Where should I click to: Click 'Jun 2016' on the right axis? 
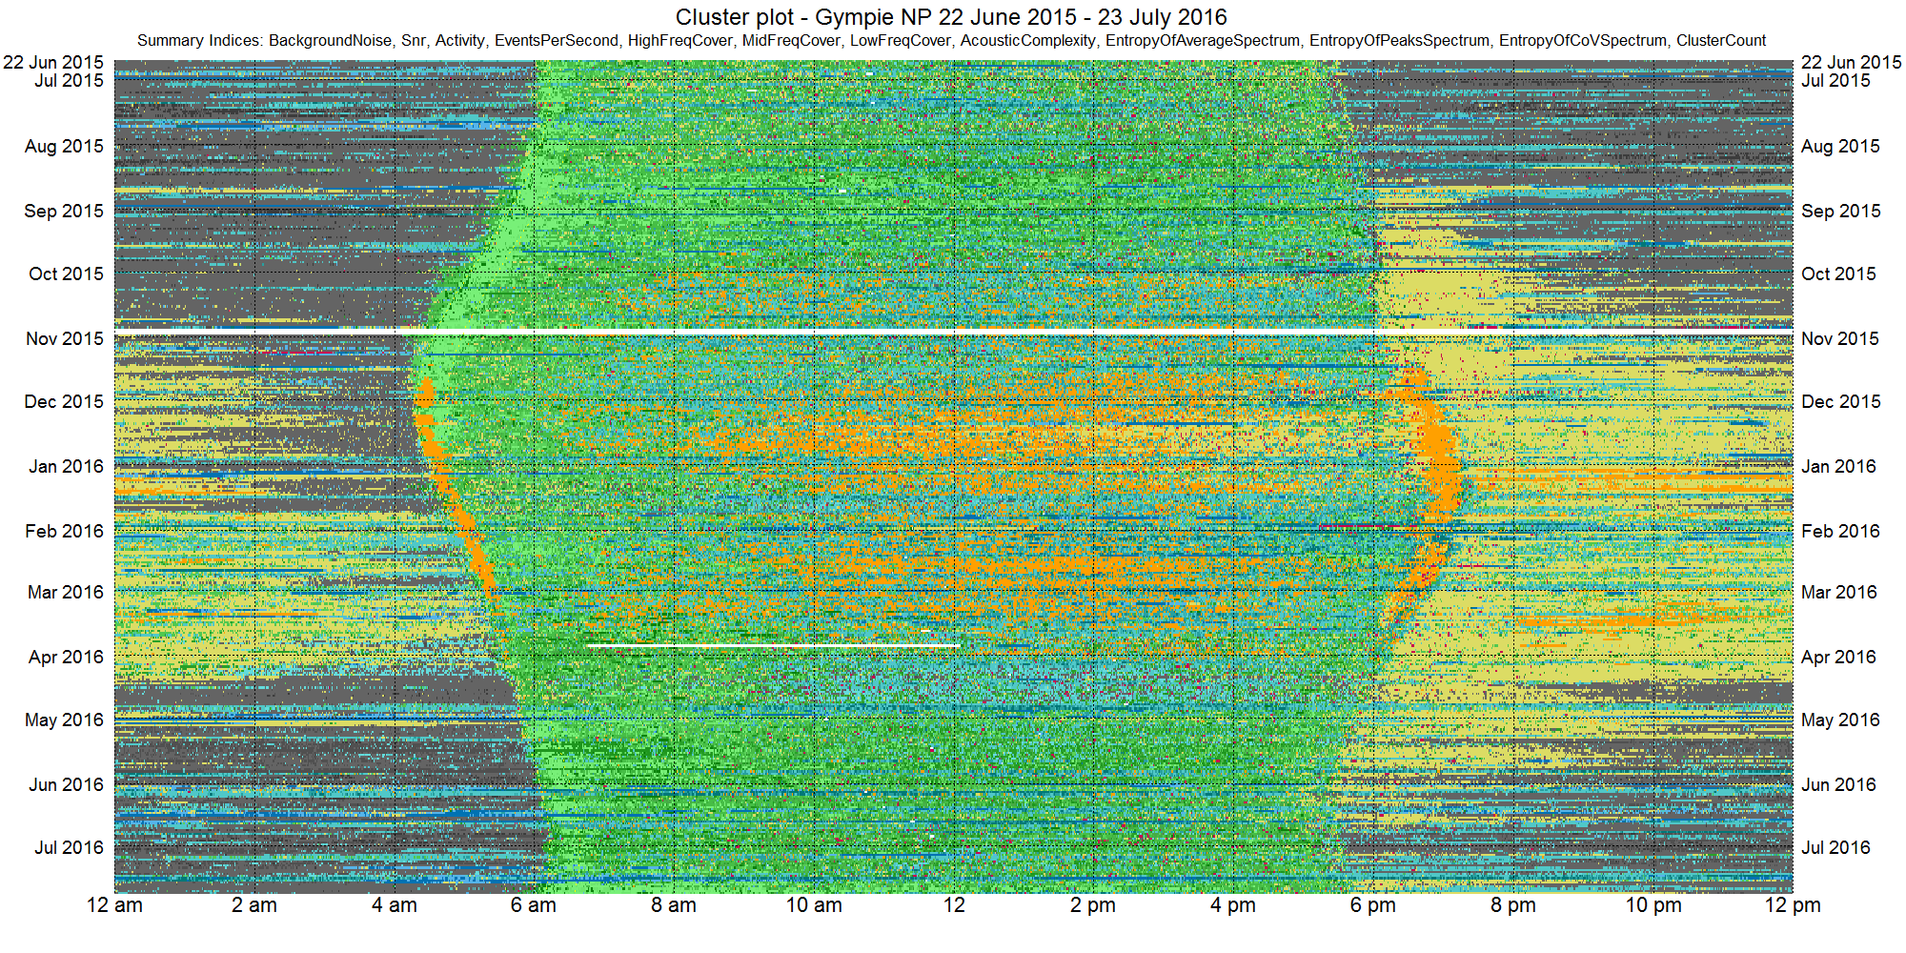(1838, 784)
